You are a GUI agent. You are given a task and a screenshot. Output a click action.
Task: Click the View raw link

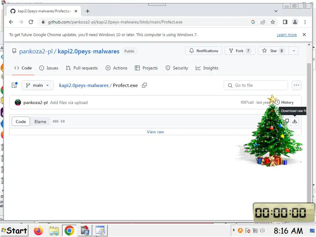tap(156, 132)
